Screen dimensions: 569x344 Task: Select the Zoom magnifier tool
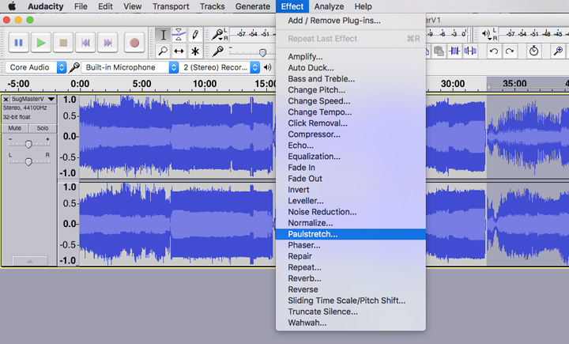click(163, 51)
